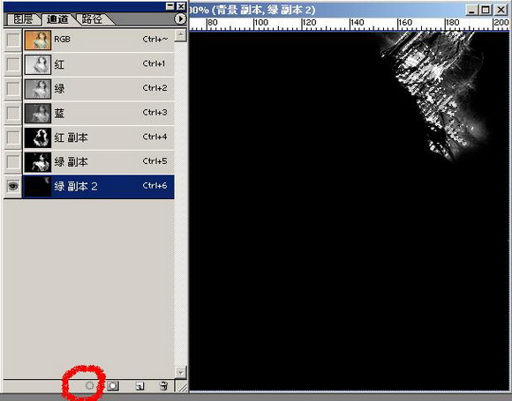The width and height of the screenshot is (512, 401).
Task: Select the 绿 副本 channel
Action: 98,162
